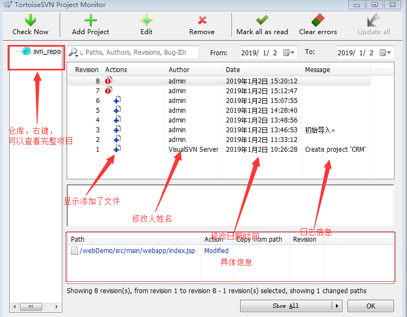Click the Revision header in changed paths list

(307, 239)
